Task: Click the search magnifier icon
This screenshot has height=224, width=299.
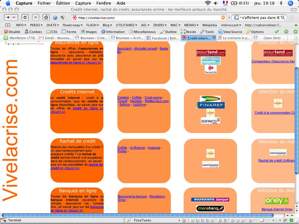Action: (x=283, y=18)
